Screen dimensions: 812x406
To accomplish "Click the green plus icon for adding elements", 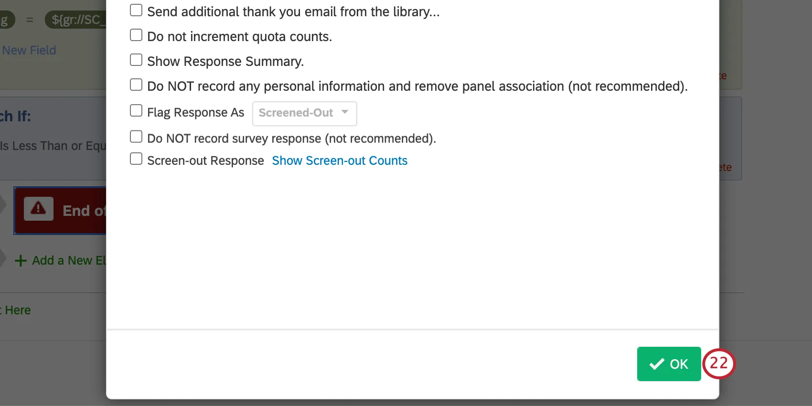I will point(20,261).
